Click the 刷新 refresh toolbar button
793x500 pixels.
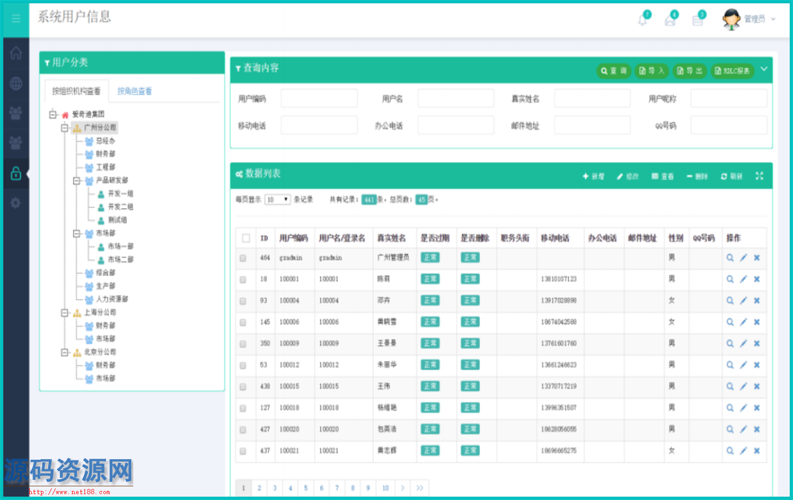click(x=732, y=177)
